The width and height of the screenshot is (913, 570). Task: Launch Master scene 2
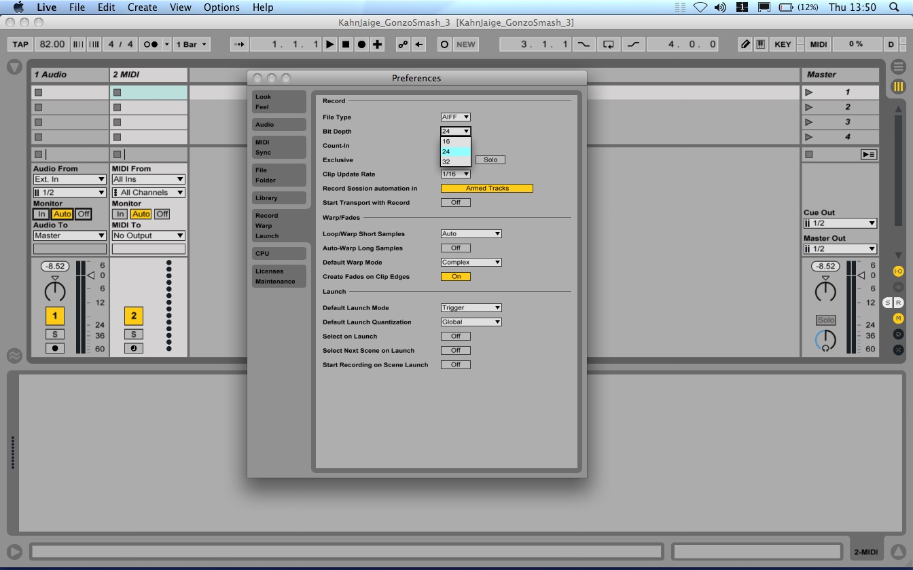pos(809,107)
